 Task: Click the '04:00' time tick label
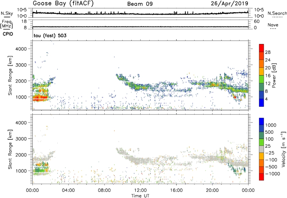68,190
